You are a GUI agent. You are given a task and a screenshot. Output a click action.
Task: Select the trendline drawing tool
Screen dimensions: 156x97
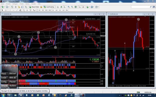pos(17,10)
